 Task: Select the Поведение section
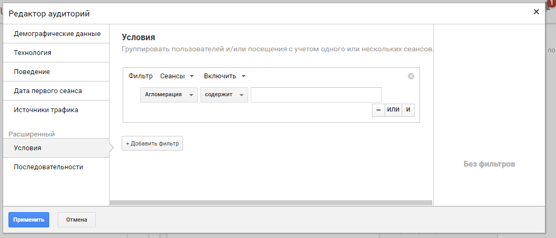(x=56, y=71)
